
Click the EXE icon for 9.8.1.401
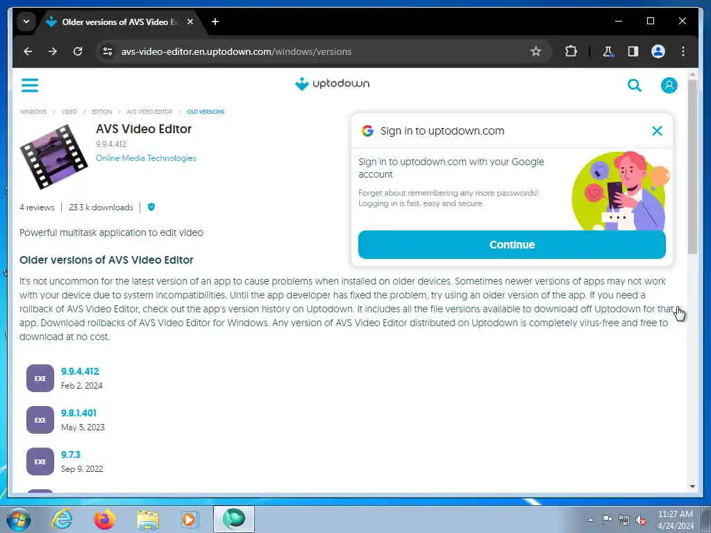pyautogui.click(x=40, y=420)
